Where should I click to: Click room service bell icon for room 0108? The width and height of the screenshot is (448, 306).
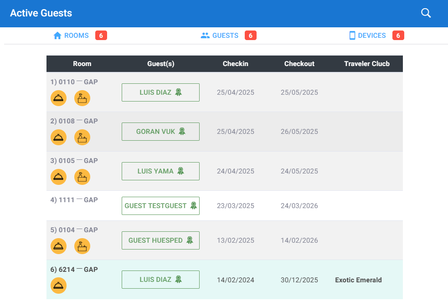[x=58, y=138]
